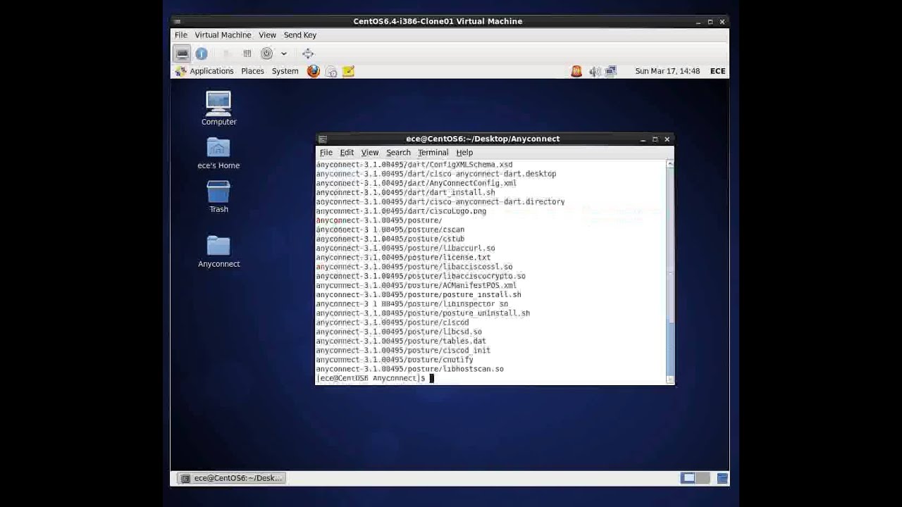This screenshot has height=507, width=902.
Task: Open the Terminal menu in terminal
Action: (x=433, y=153)
